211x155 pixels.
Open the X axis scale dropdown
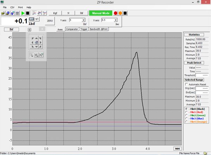pyautogui.click(x=115, y=20)
